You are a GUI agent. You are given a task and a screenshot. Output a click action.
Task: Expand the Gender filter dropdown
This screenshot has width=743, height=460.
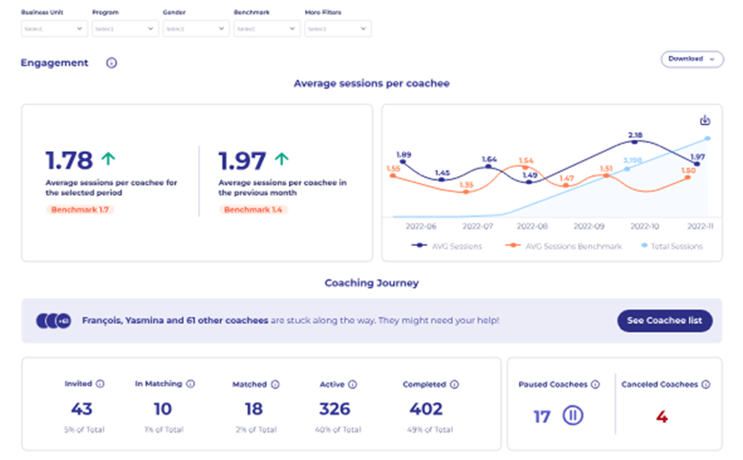(x=196, y=28)
